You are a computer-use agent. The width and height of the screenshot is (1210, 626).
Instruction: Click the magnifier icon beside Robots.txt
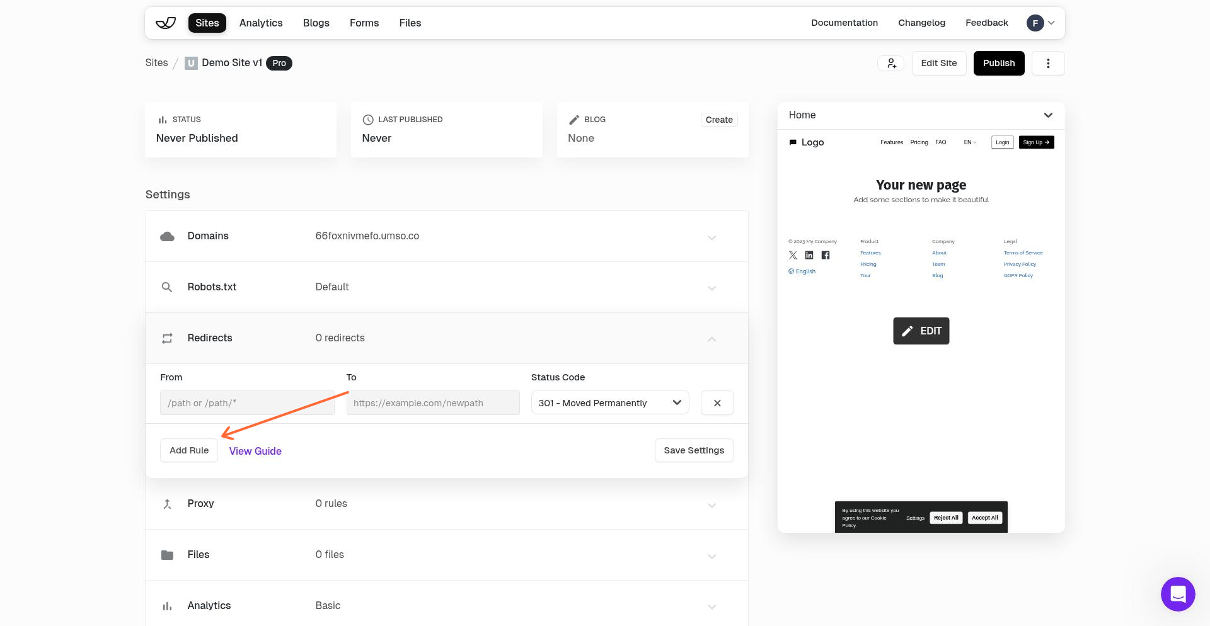pos(167,287)
